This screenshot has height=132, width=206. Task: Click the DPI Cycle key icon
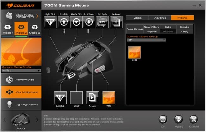[x=102, y=22]
